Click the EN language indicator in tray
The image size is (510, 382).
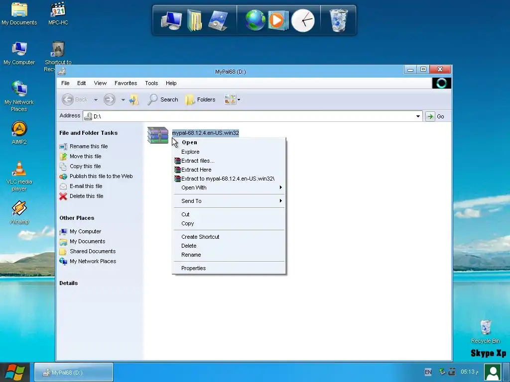[428, 372]
